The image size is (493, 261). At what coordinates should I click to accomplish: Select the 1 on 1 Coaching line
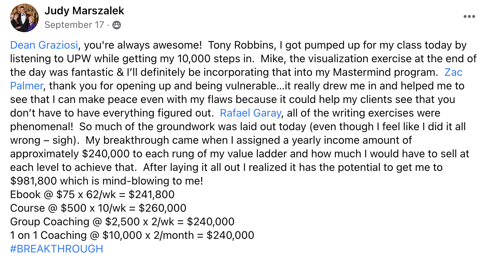tap(132, 235)
